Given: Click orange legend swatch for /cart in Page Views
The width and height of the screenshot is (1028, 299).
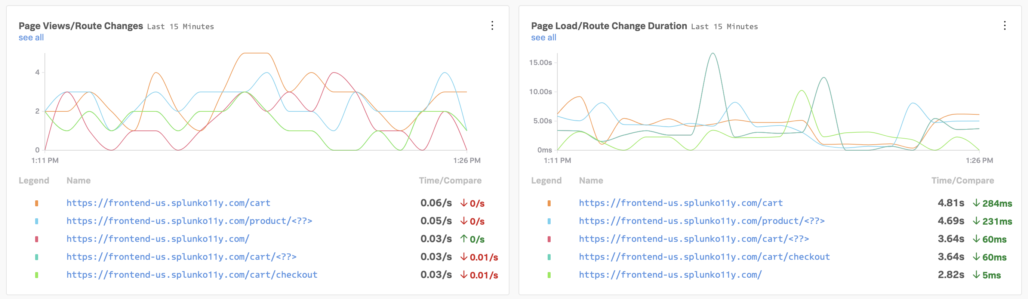Looking at the screenshot, I should point(37,203).
